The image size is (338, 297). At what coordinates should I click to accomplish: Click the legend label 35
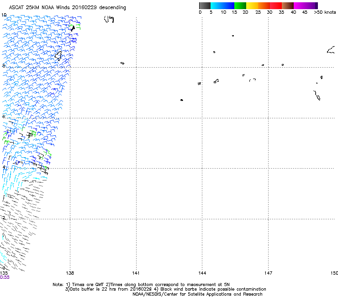click(x=281, y=12)
